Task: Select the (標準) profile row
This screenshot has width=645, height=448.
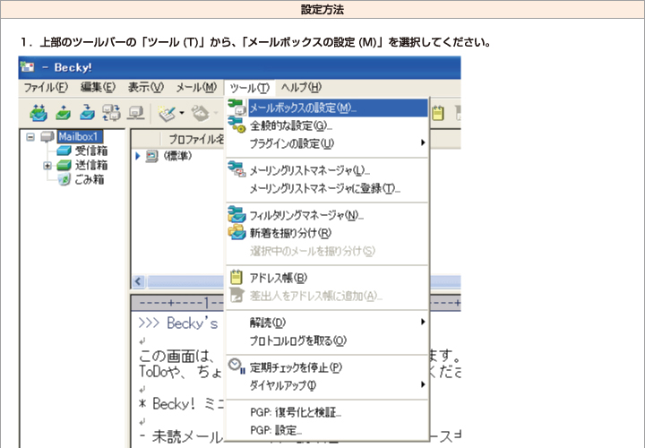Action: [x=177, y=156]
